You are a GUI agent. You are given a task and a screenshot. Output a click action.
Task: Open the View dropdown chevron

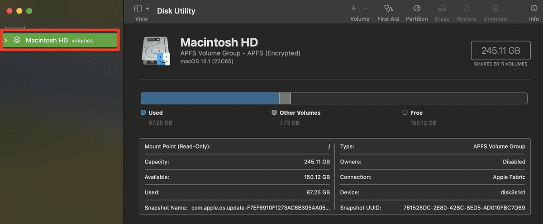coord(148,9)
